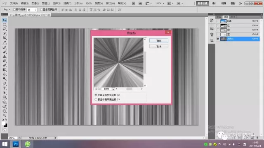264x148 pixels.
Task: Enable the 自动选择 checkbox
Action: coord(14,9)
